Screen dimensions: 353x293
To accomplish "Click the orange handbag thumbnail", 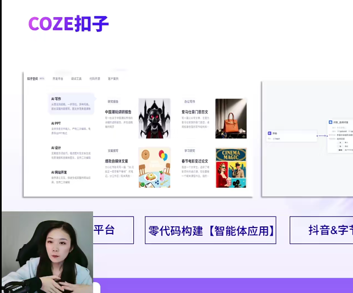I will point(231,118).
